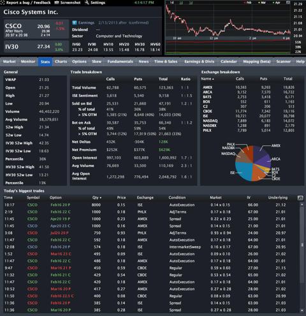The image size is (306, 316).
Task: Sort exchange breakdown by Name column
Action: click(207, 79)
